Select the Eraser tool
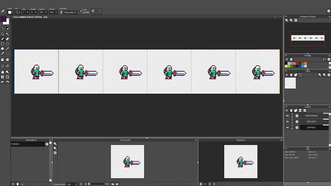The image size is (331, 186). click(8, 39)
